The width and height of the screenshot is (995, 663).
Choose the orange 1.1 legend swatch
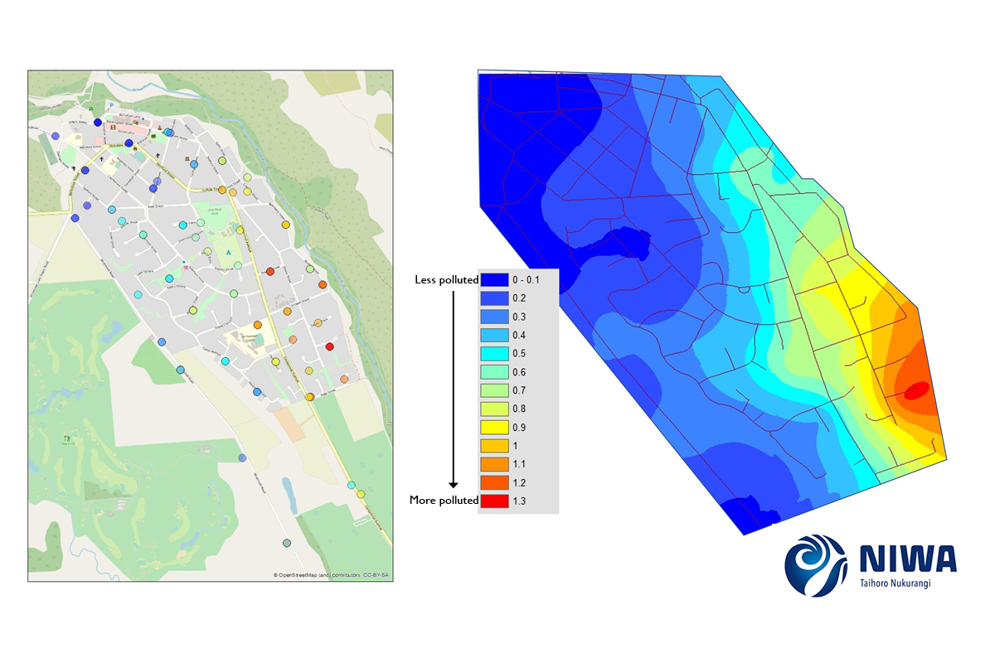click(x=494, y=464)
